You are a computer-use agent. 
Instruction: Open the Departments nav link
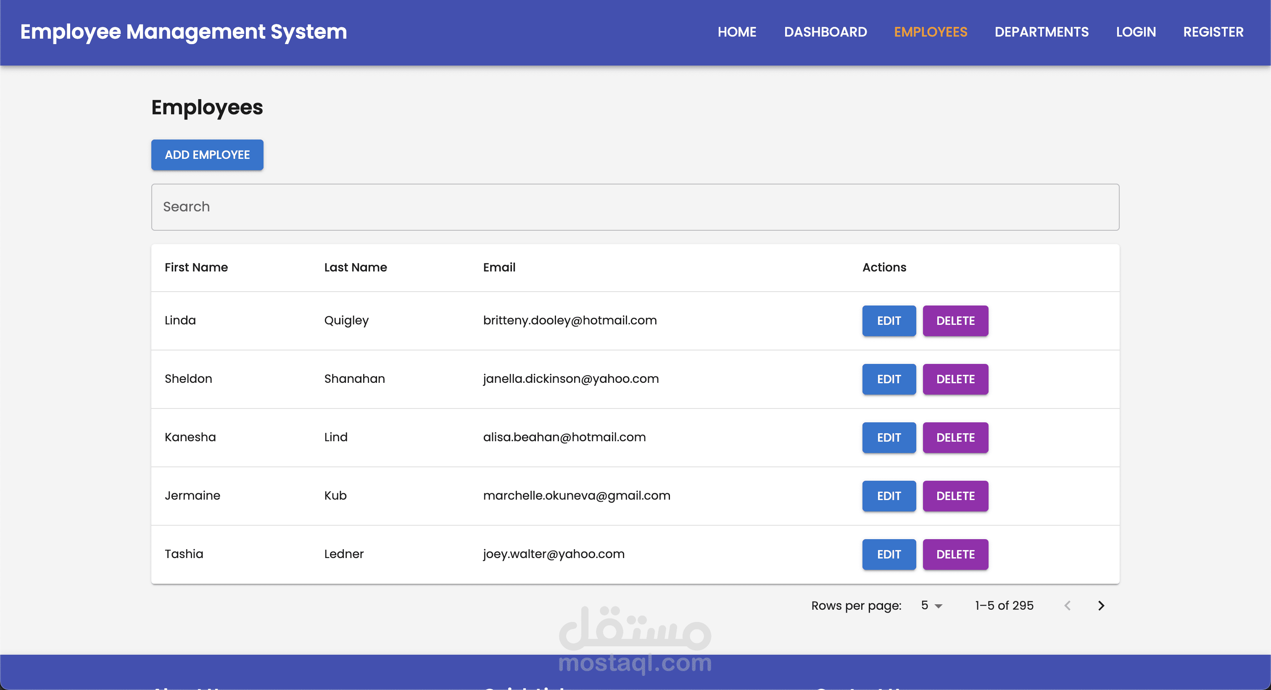[x=1041, y=32]
